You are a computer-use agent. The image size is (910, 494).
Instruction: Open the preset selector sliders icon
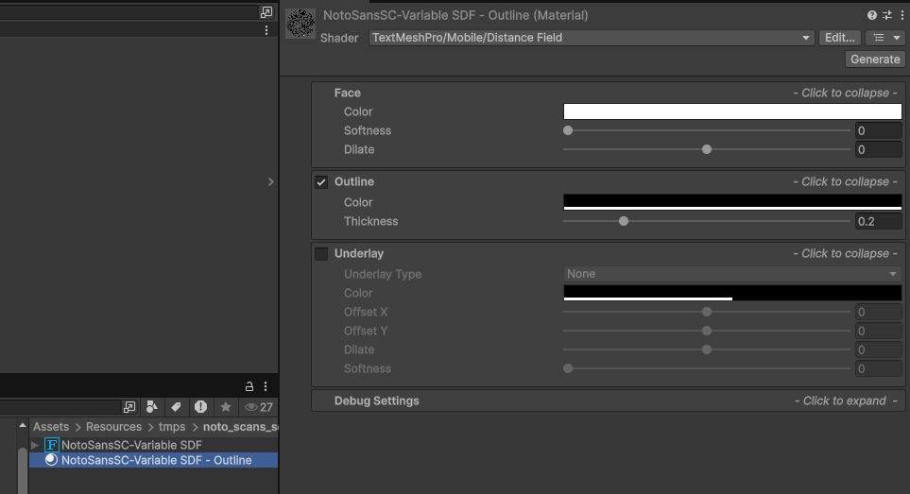click(x=887, y=16)
